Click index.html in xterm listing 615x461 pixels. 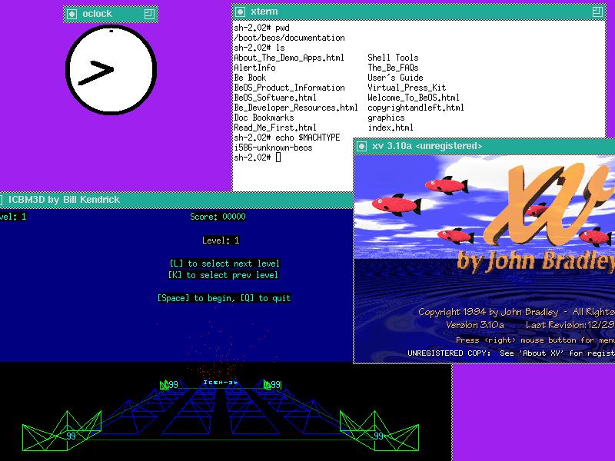391,128
